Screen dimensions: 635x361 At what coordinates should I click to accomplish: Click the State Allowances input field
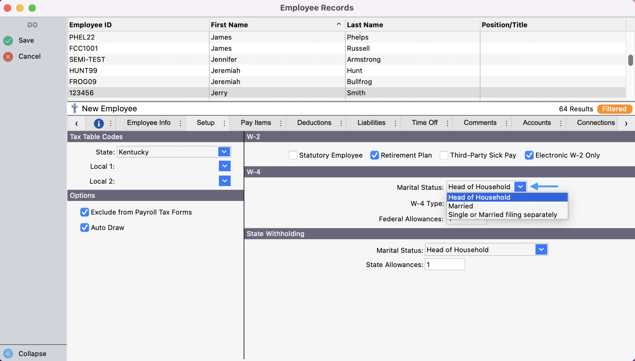(445, 265)
